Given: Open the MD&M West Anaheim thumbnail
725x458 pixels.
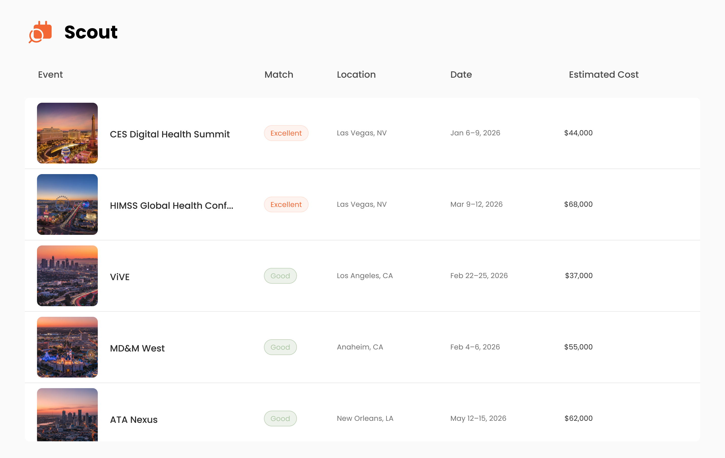Looking at the screenshot, I should [x=67, y=347].
